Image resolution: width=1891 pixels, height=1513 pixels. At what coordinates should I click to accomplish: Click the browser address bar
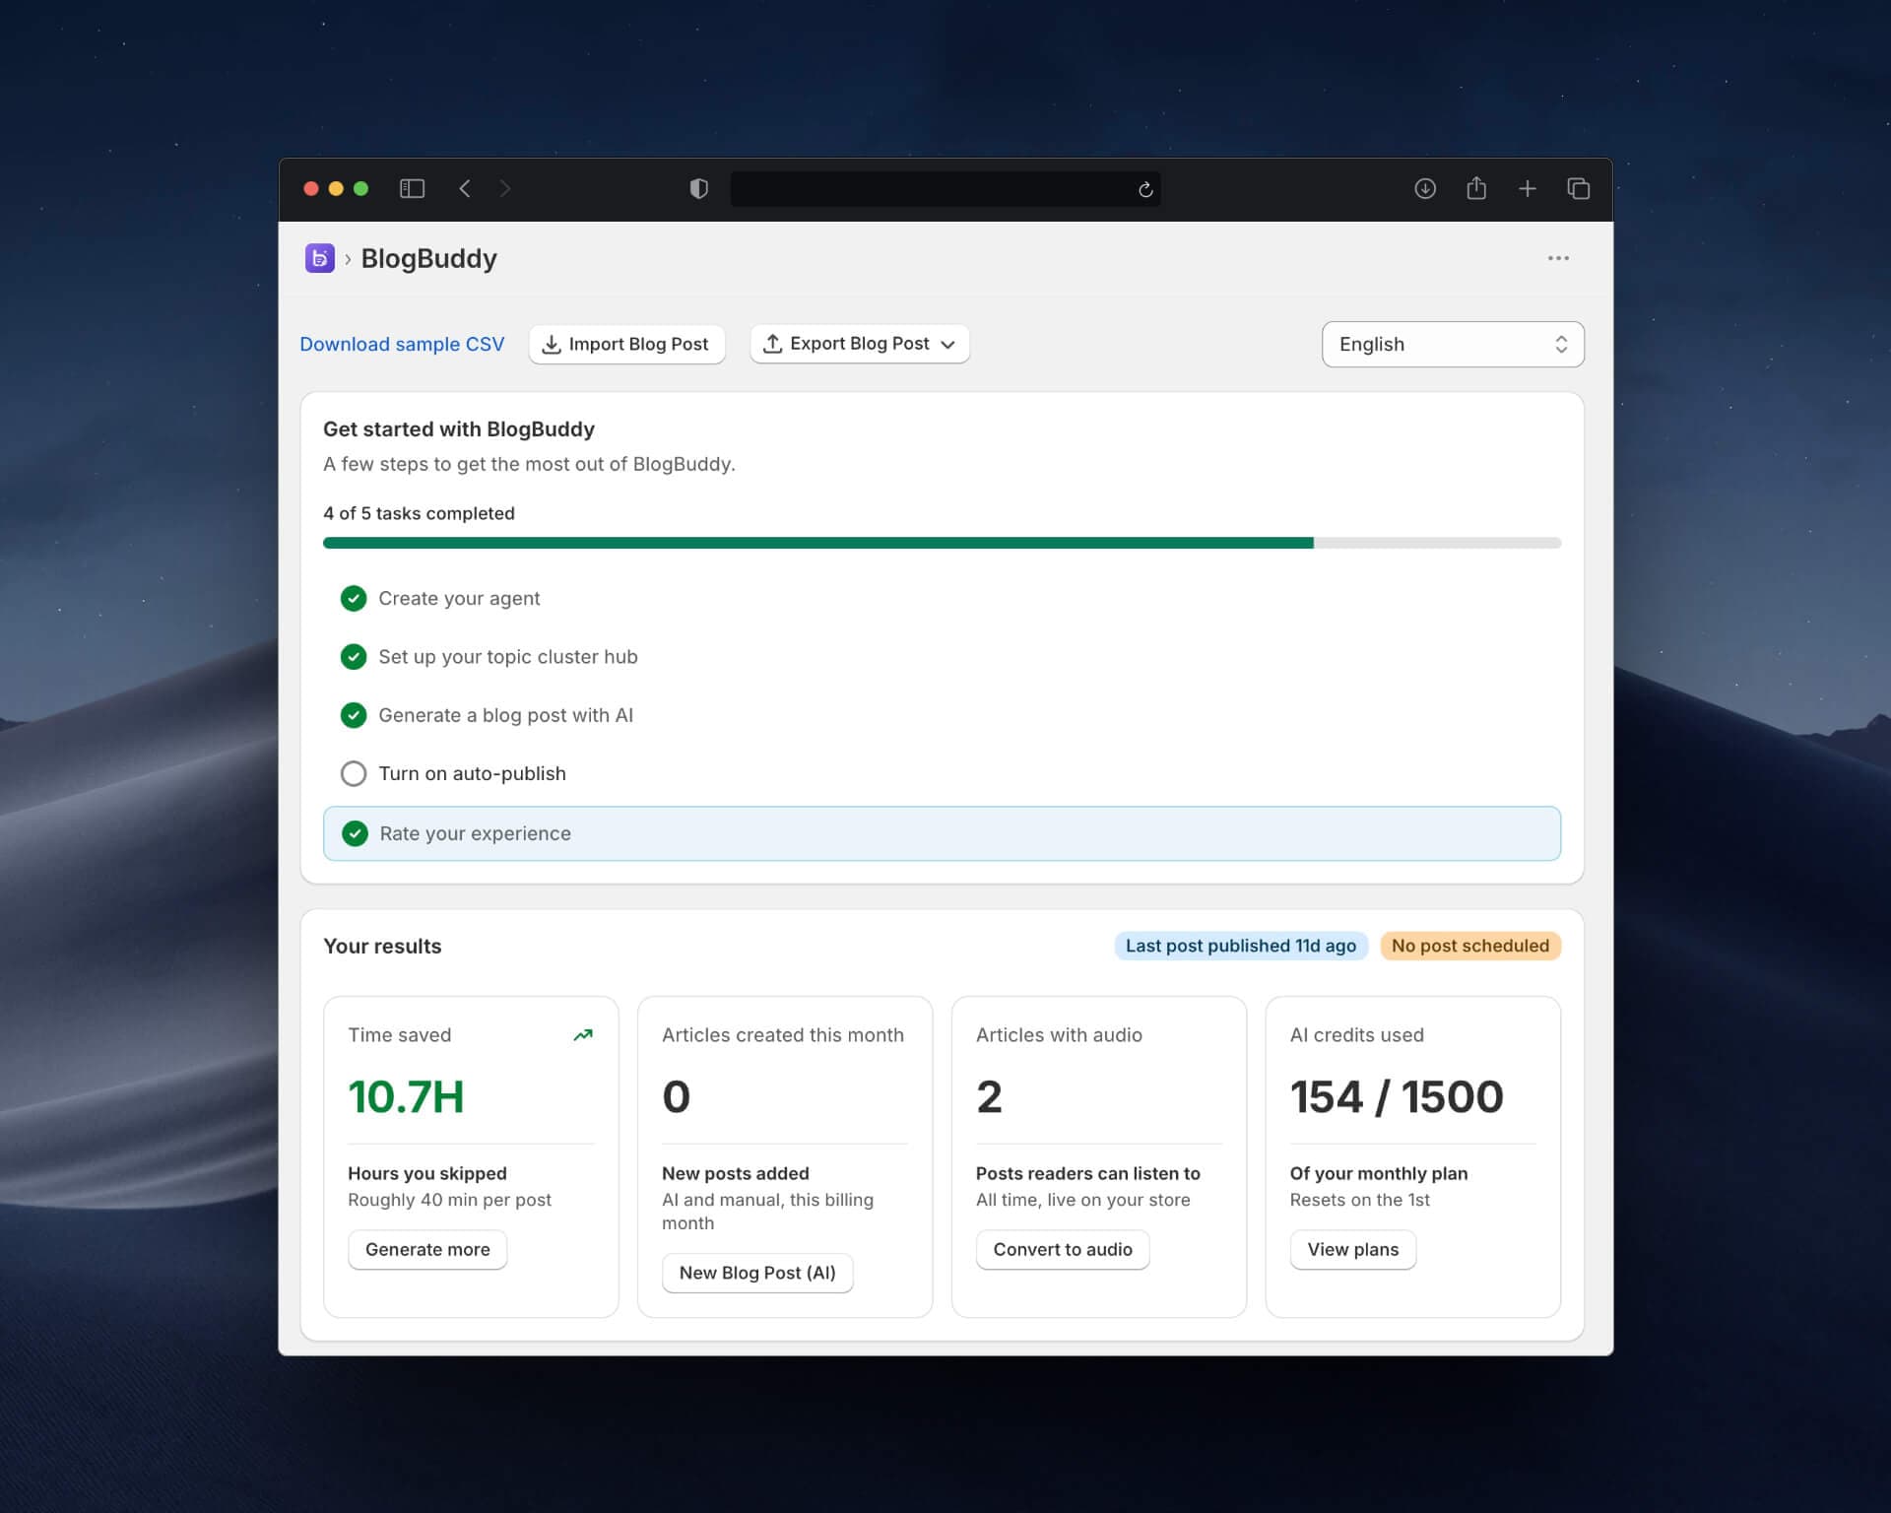pyautogui.click(x=945, y=188)
